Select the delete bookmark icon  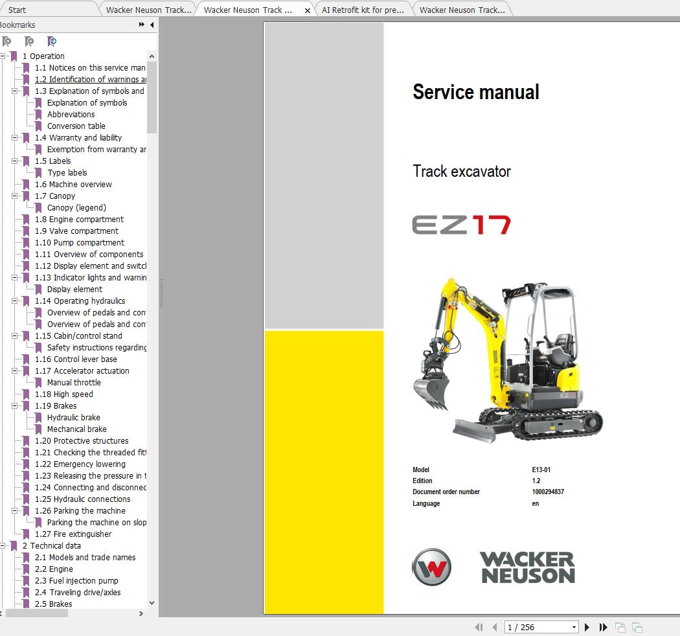click(x=7, y=41)
